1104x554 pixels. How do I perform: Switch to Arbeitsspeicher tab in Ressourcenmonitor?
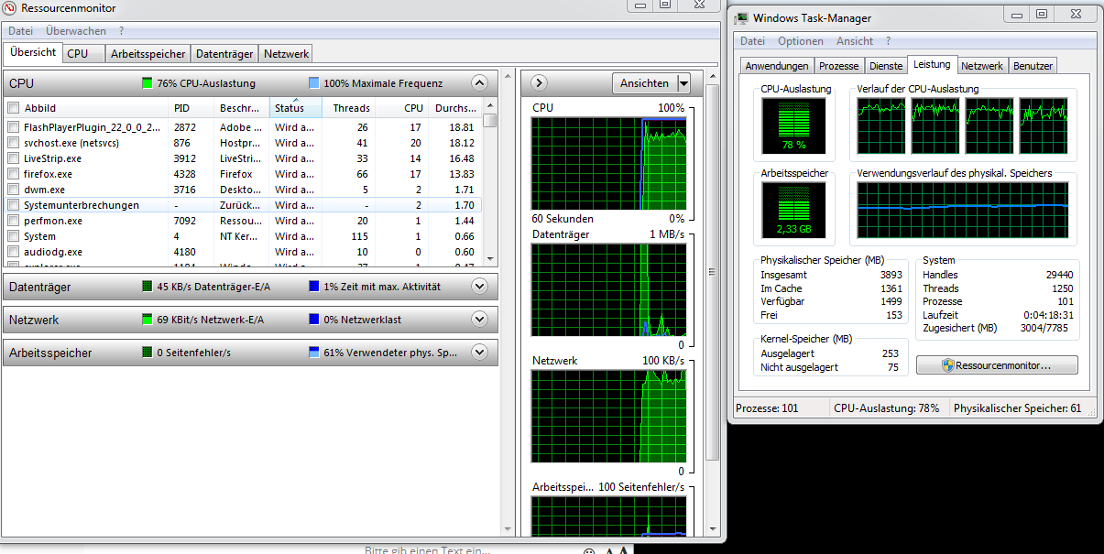(148, 54)
